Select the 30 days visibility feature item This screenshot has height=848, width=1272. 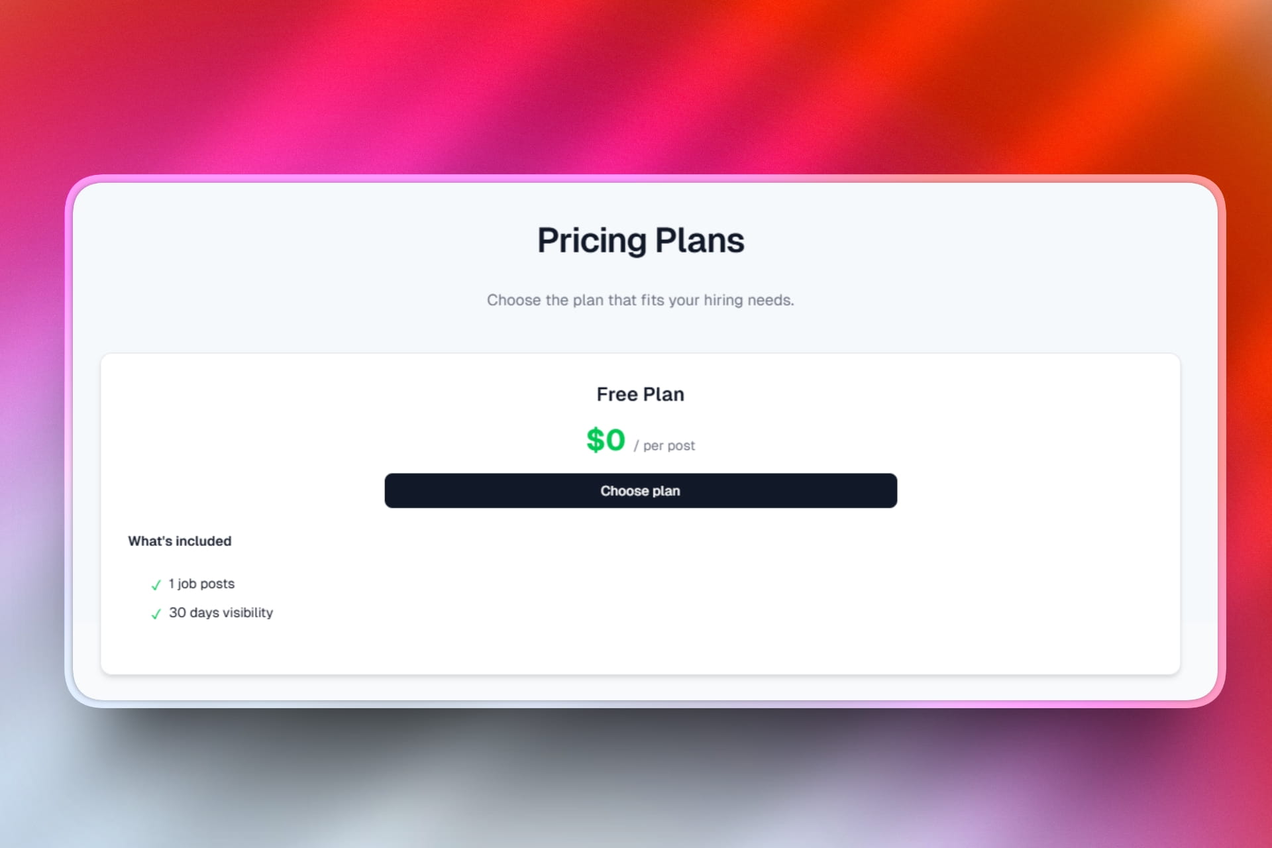point(221,613)
